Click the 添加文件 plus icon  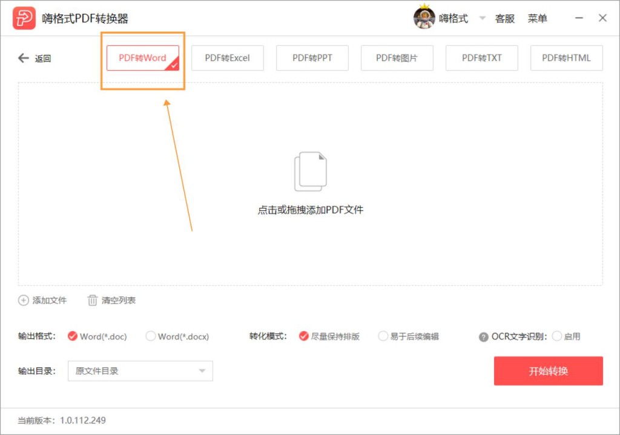coord(24,300)
